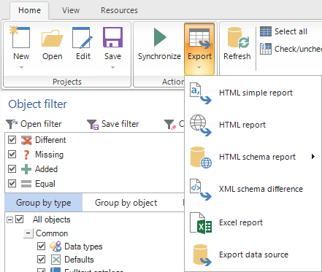Choose Excel report menu item
Screen dimensions: 322x272
(253, 222)
